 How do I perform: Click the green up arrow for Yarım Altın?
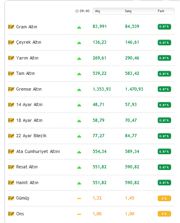[x=79, y=59]
